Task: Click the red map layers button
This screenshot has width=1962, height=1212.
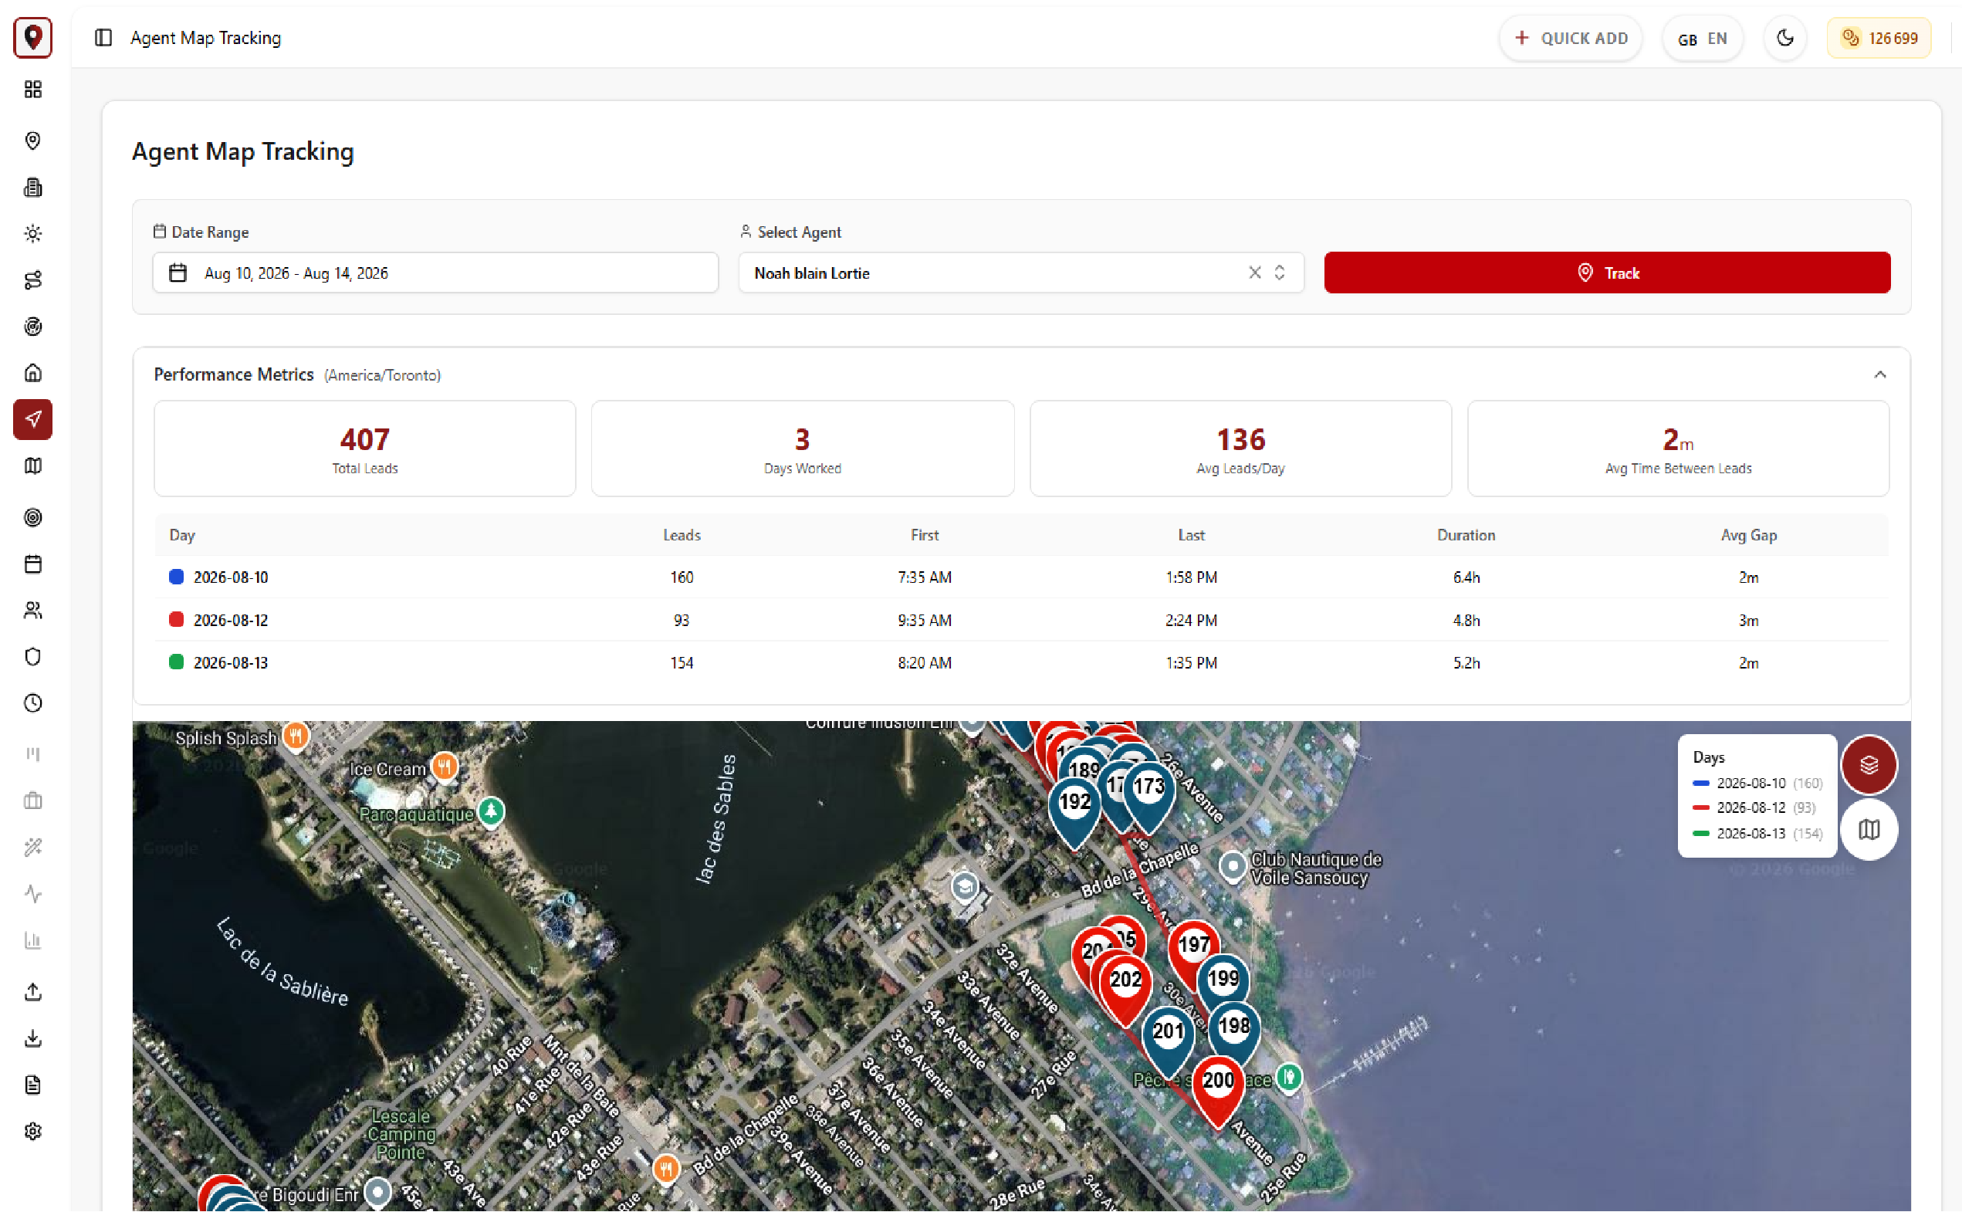Action: click(x=1869, y=765)
